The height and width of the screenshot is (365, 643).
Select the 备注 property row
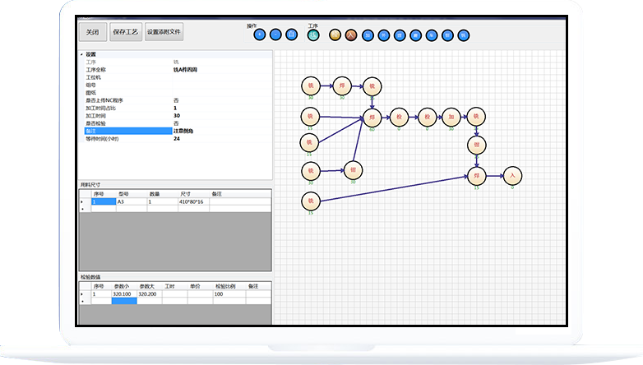123,131
